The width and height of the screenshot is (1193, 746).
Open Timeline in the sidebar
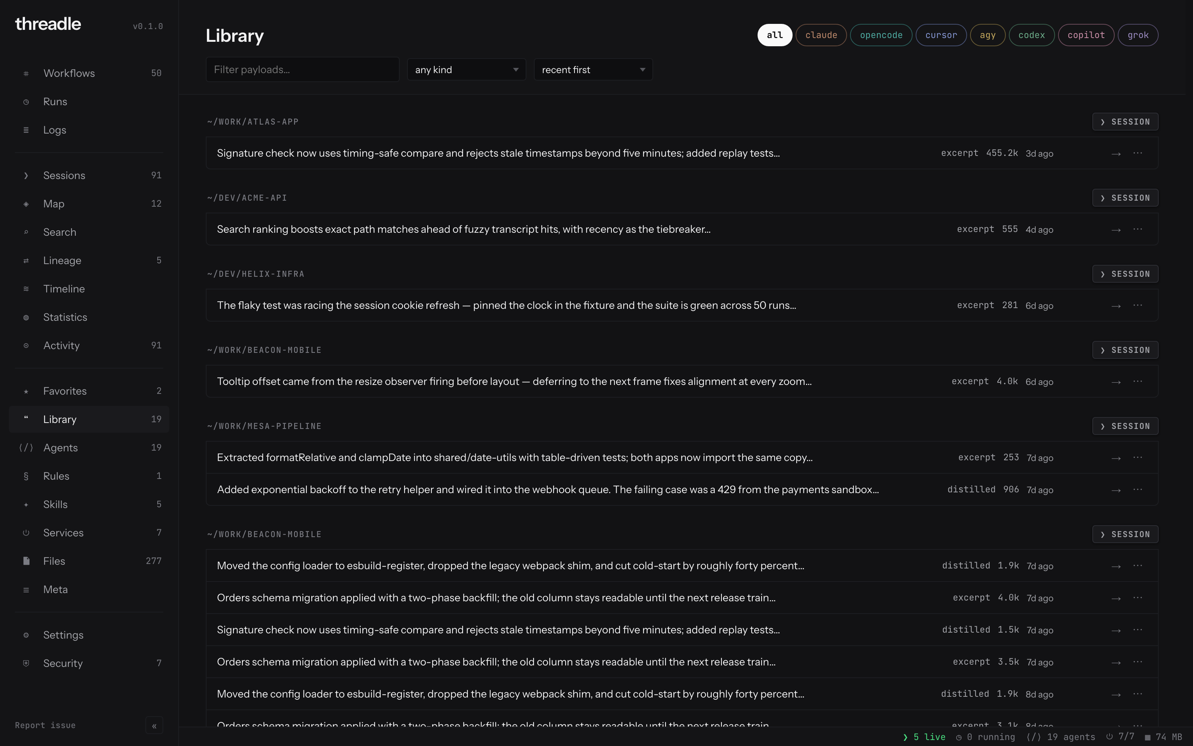(x=89, y=289)
